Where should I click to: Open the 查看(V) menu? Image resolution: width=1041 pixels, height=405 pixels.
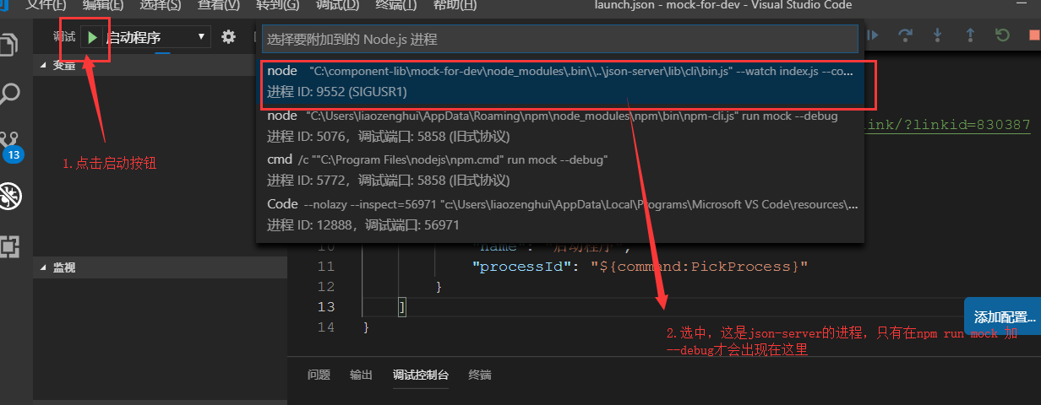coord(219,5)
